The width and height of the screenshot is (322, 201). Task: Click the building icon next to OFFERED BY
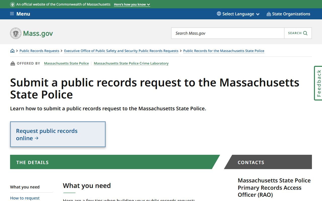(13, 63)
